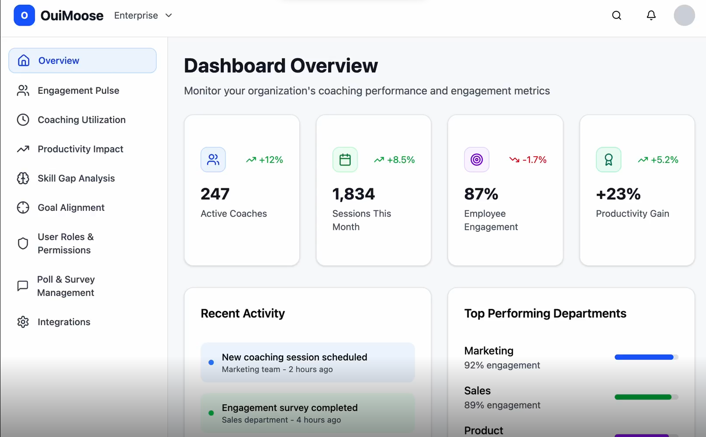Navigate to Skill Gap Analysis
The image size is (706, 437).
pos(83,178)
